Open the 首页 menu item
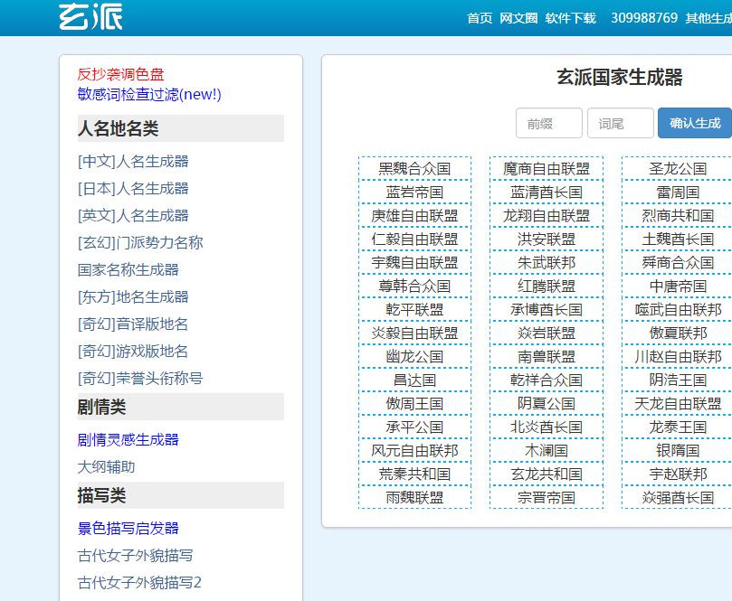The width and height of the screenshot is (732, 601). [x=478, y=16]
